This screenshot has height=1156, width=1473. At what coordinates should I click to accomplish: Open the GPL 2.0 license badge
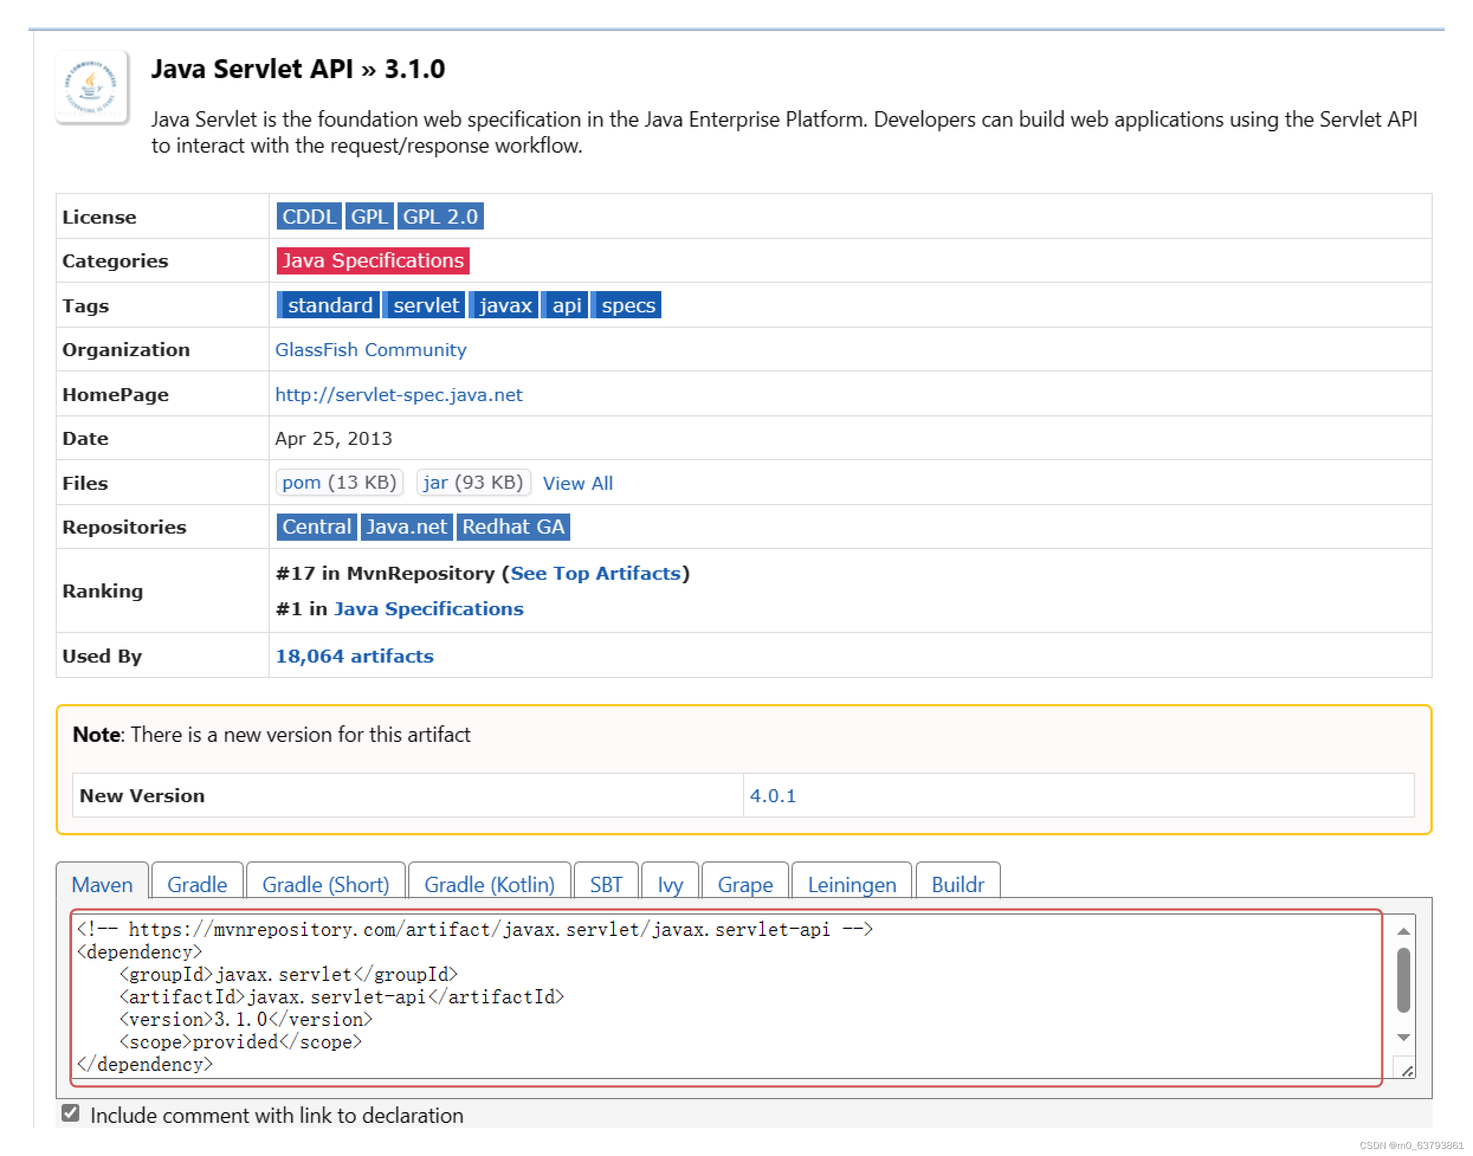click(440, 216)
